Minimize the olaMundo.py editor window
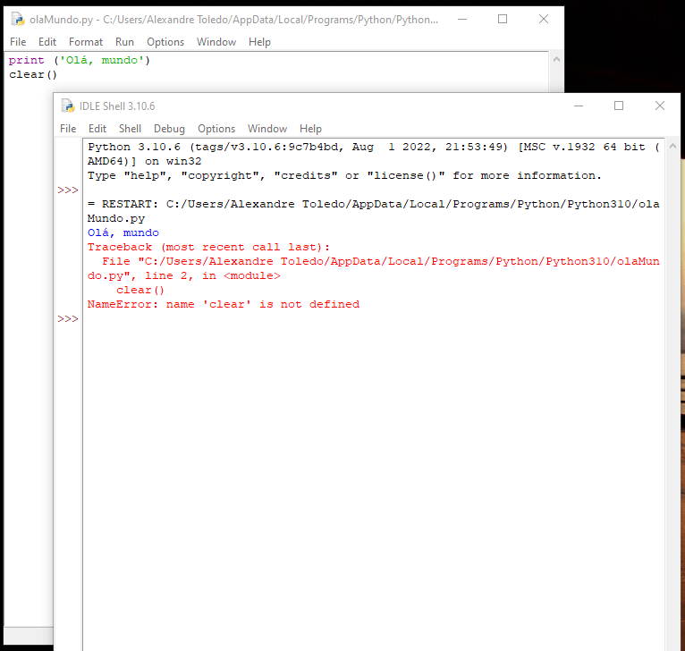The height and width of the screenshot is (651, 685). pos(461,19)
